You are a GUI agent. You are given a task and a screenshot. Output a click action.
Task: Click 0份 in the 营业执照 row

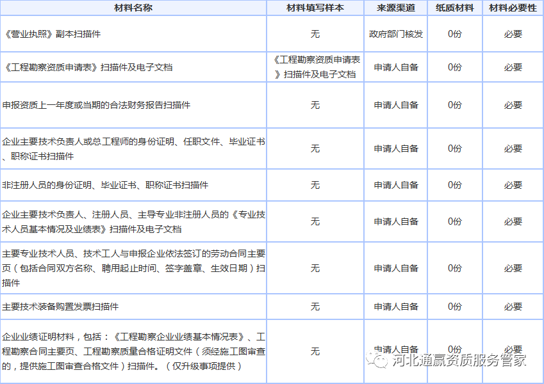coord(454,34)
